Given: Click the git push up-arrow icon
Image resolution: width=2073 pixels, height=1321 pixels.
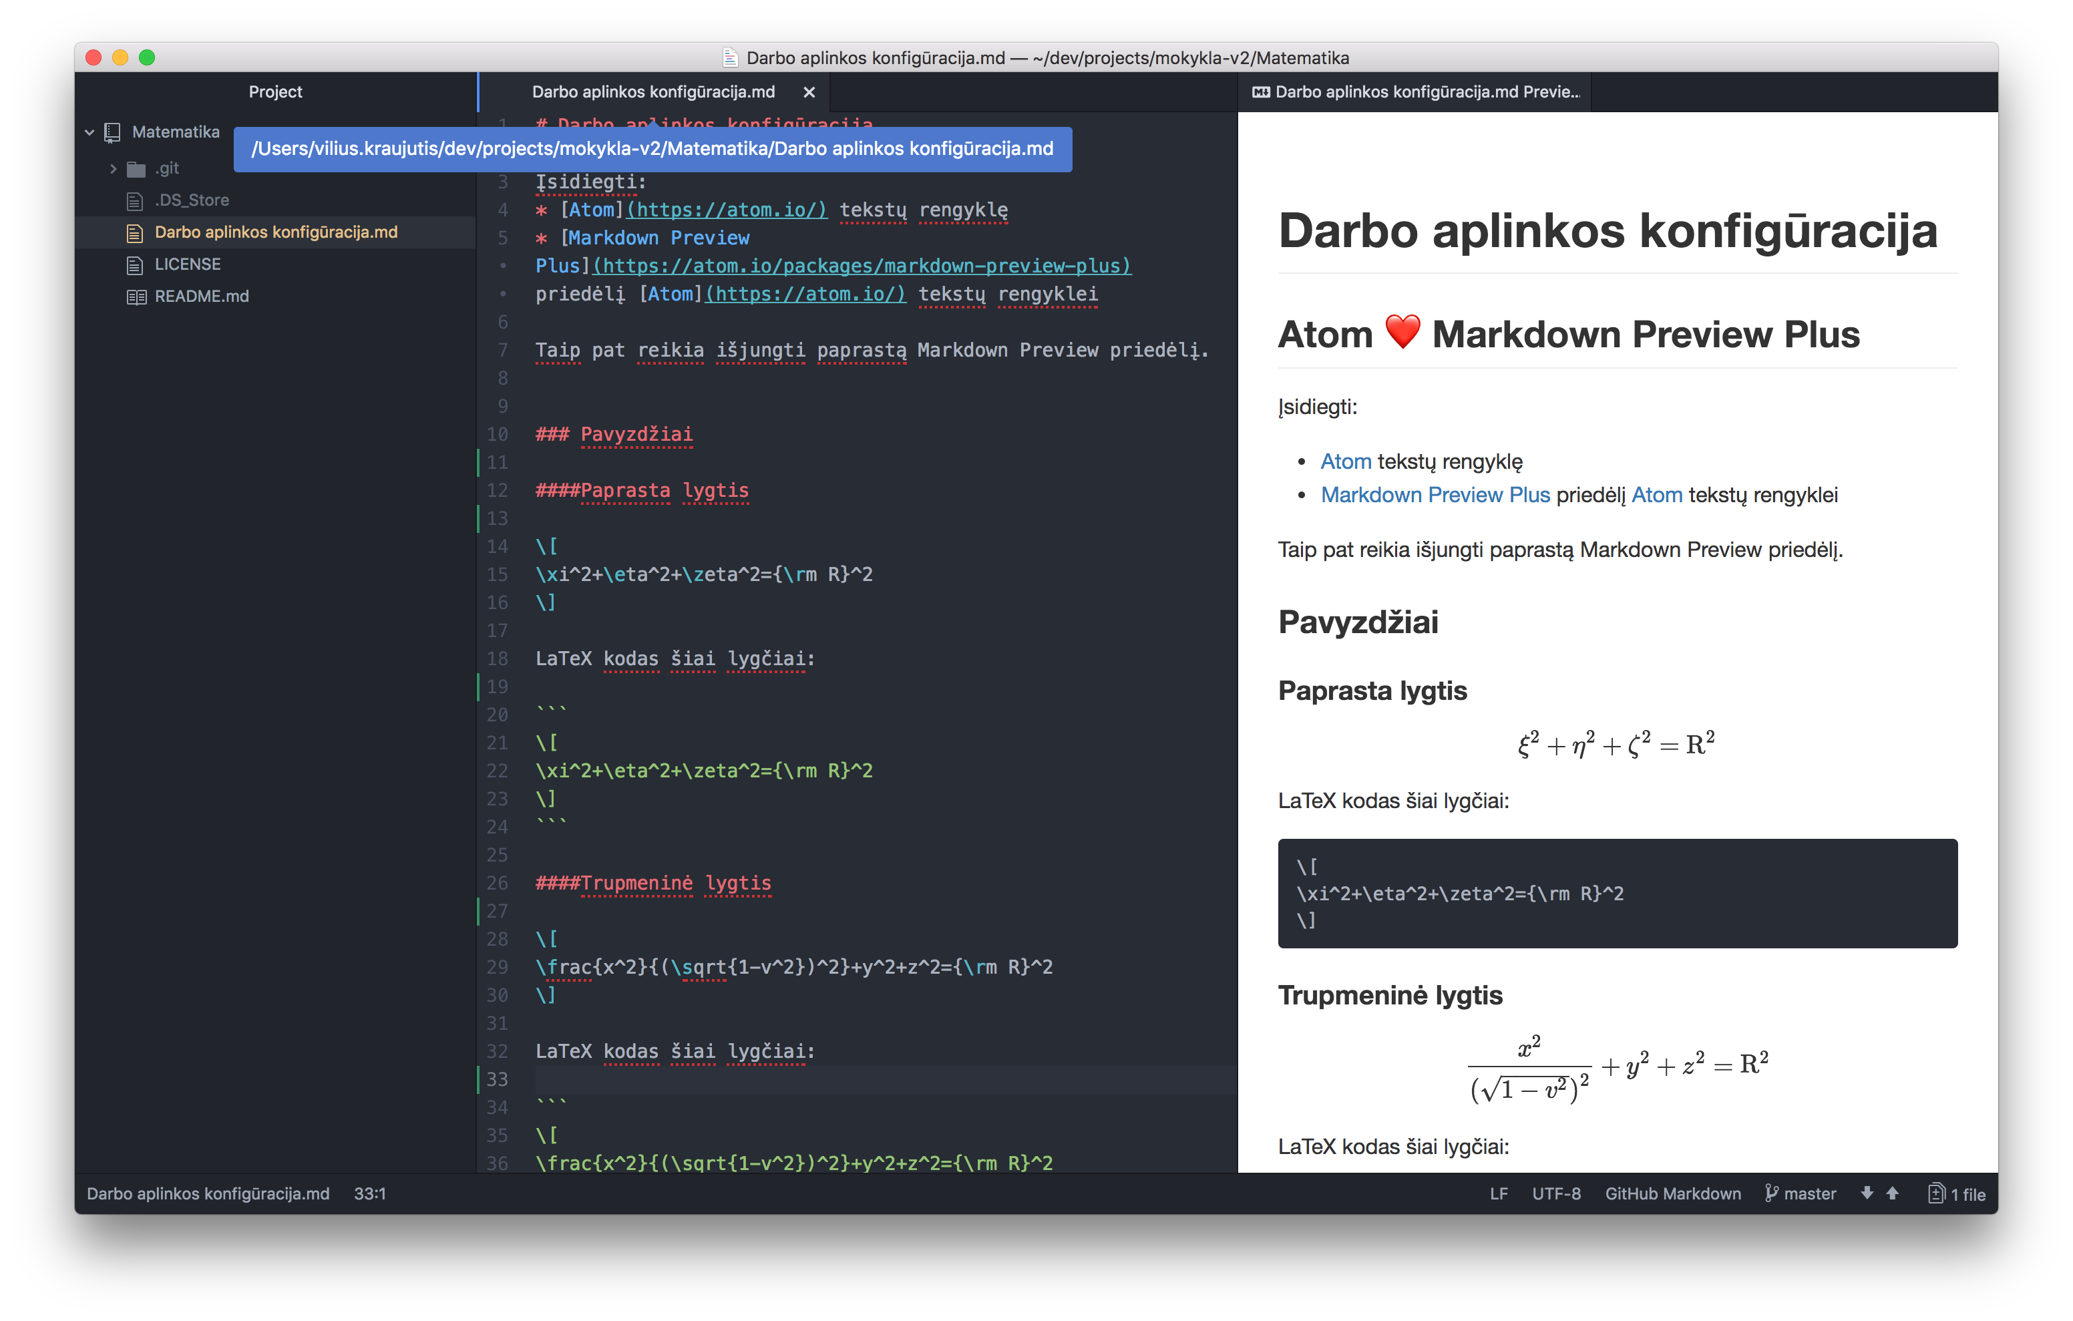Looking at the screenshot, I should click(x=1892, y=1193).
